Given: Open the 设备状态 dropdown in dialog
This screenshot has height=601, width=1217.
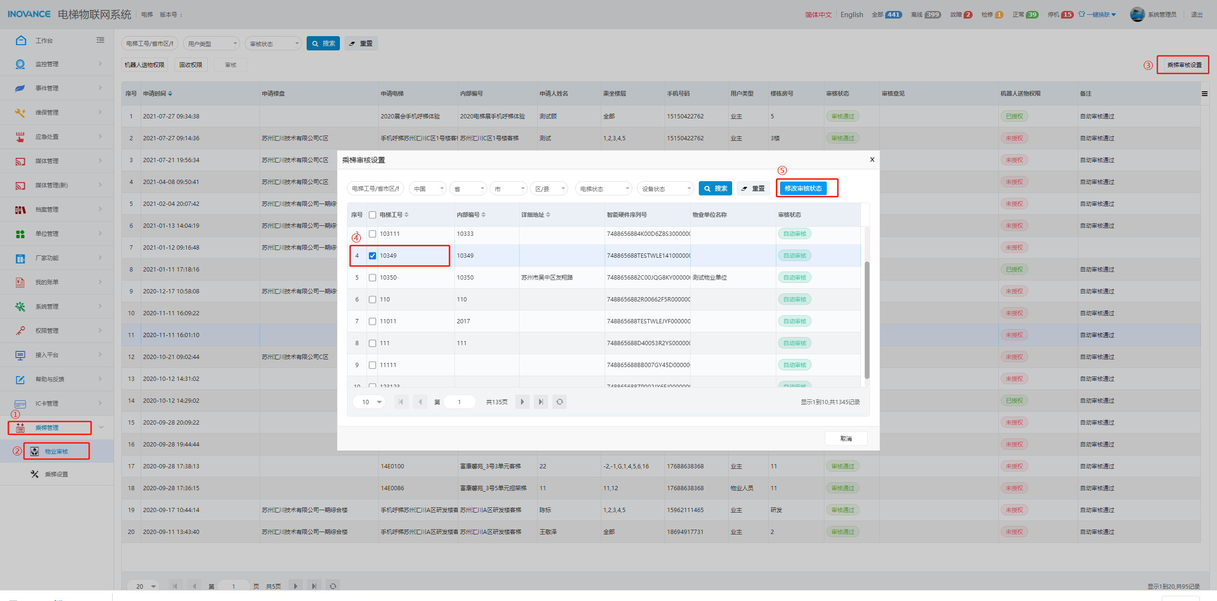Looking at the screenshot, I should coord(665,189).
